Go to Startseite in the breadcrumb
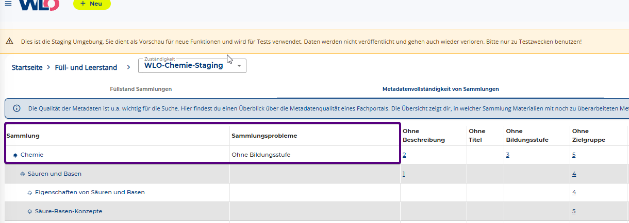The height and width of the screenshot is (223, 629). click(27, 67)
